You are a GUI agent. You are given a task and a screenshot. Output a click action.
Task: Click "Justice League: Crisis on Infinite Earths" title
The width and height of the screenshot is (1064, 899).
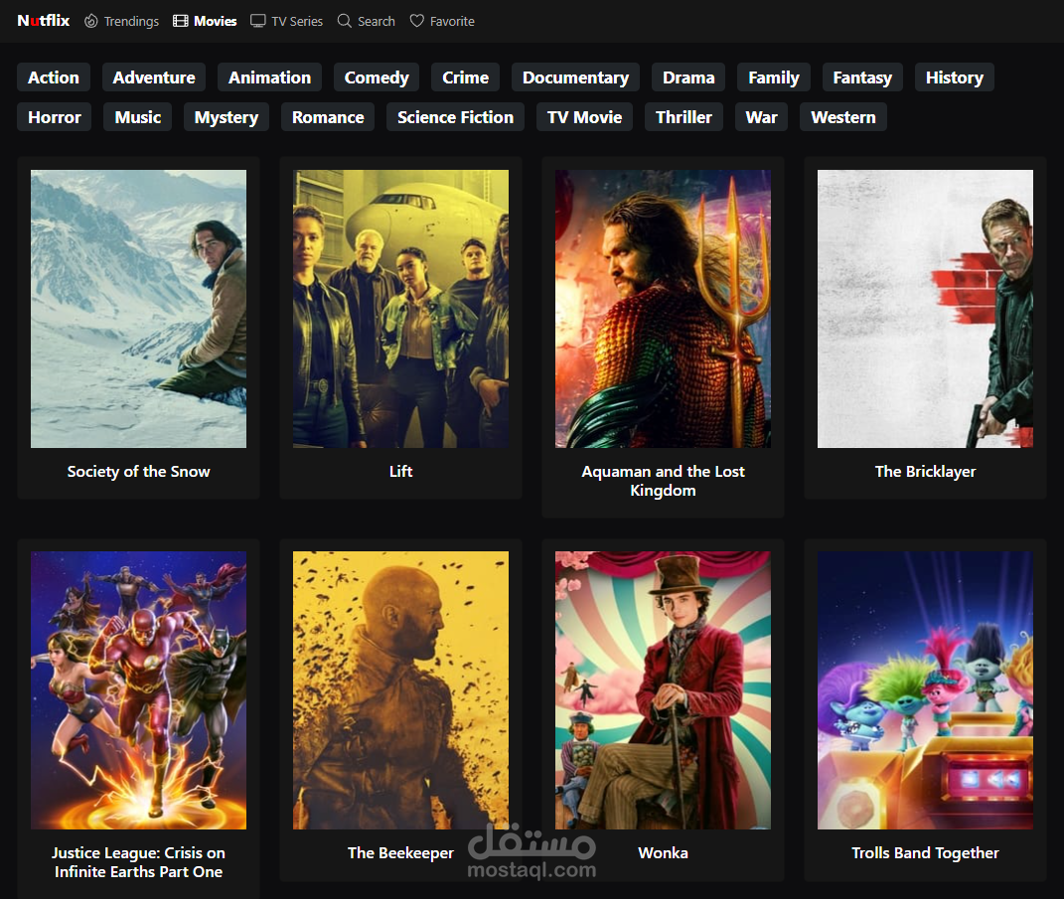tap(138, 862)
